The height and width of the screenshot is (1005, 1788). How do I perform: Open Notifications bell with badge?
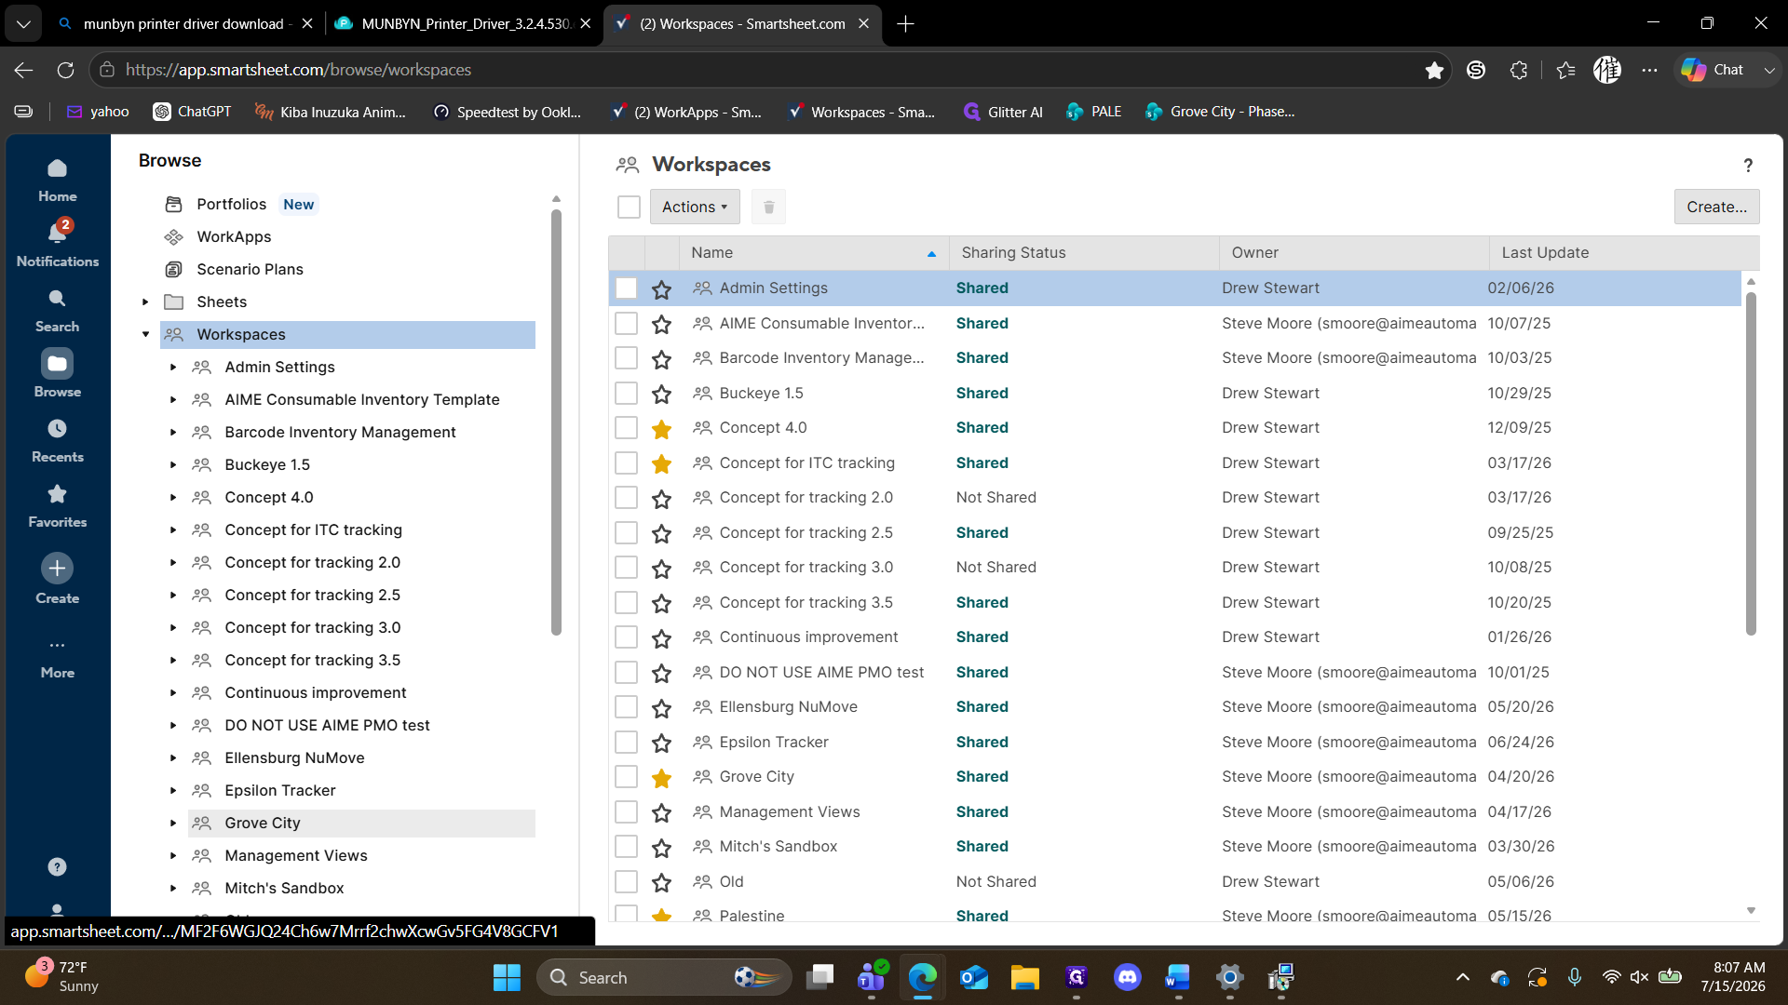pyautogui.click(x=57, y=245)
